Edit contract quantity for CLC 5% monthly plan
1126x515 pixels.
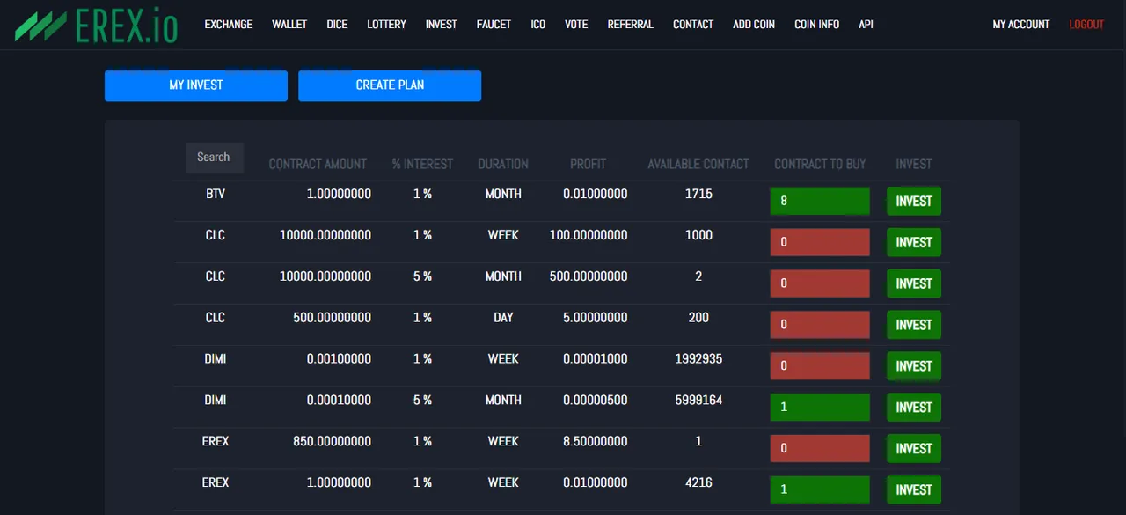(x=820, y=283)
